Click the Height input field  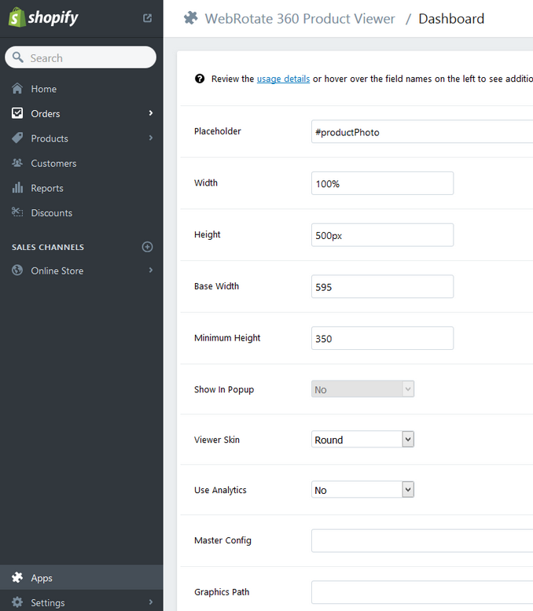pyautogui.click(x=382, y=235)
